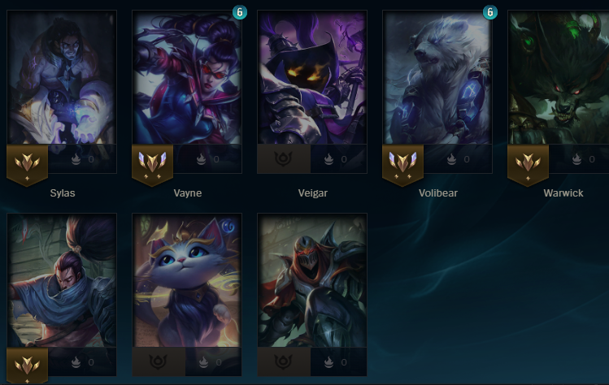Viewport: 609px width, 385px height.
Task: Click Veigar flame points icon
Action: coord(328,158)
